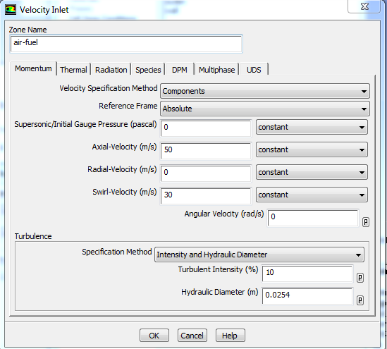Click the Zone Name input field
The image size is (387, 349).
pos(126,44)
